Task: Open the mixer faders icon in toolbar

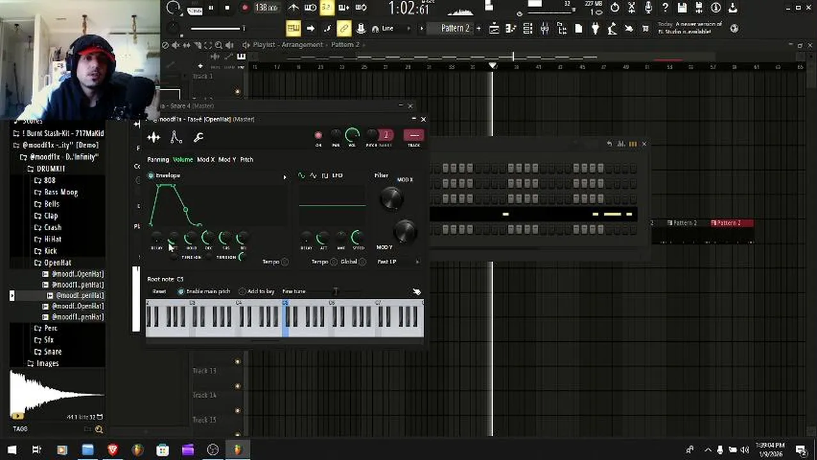Action: pyautogui.click(x=544, y=28)
